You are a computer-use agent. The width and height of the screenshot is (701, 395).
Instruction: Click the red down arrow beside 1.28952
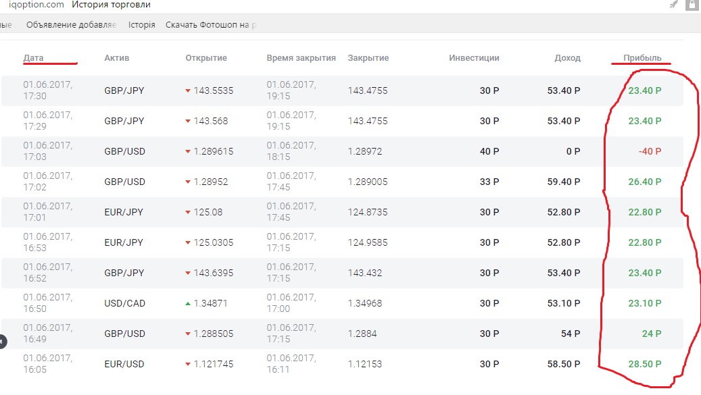pyautogui.click(x=188, y=182)
